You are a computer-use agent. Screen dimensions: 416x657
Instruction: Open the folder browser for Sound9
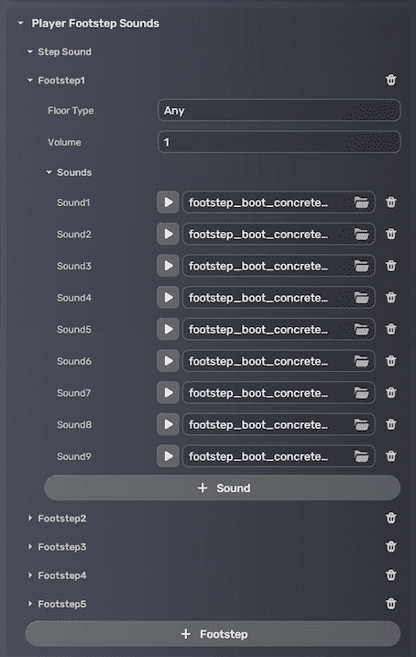(362, 456)
